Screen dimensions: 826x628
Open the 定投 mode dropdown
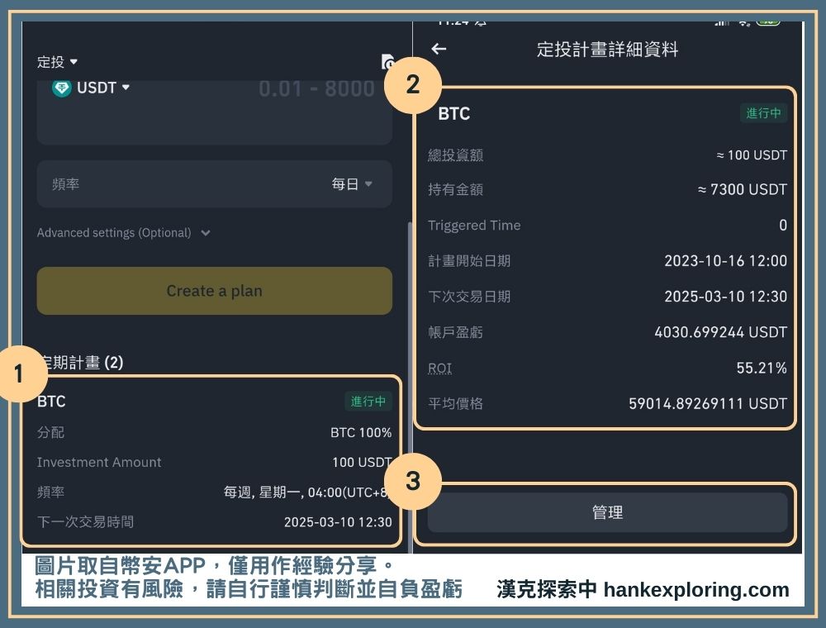58,62
